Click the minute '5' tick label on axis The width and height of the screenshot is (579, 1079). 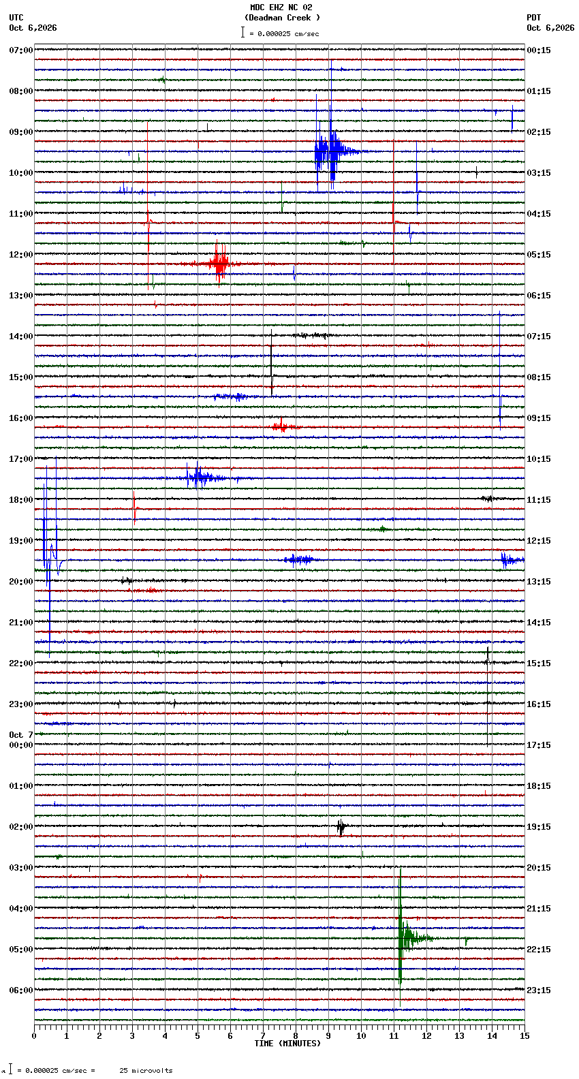click(x=198, y=1036)
